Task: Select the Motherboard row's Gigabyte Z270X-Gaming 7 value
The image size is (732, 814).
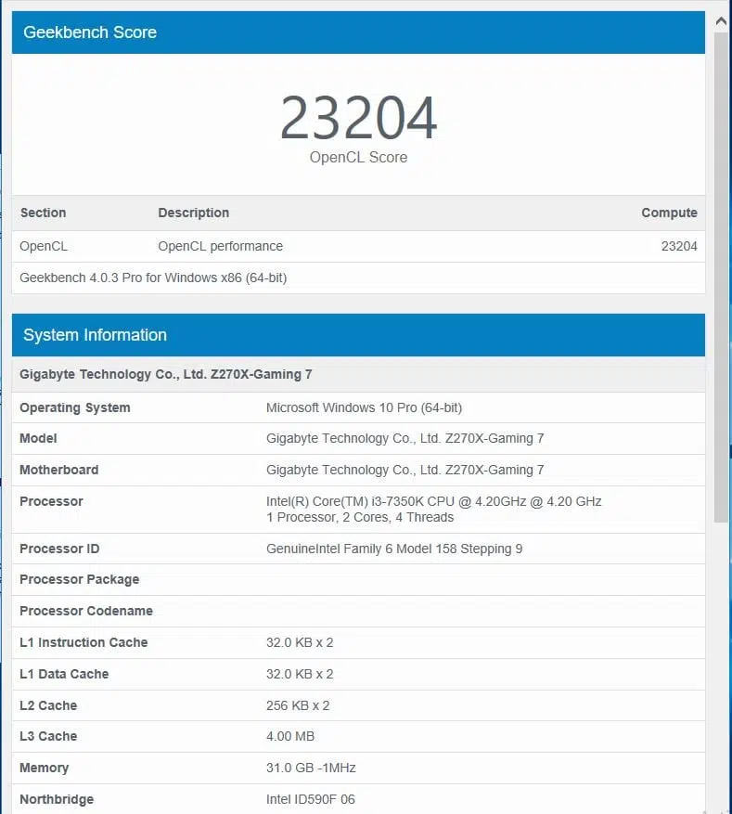Action: (x=405, y=470)
